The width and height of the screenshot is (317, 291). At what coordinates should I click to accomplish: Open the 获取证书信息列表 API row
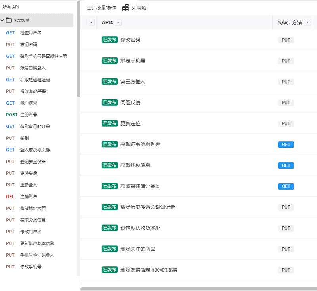coord(199,144)
